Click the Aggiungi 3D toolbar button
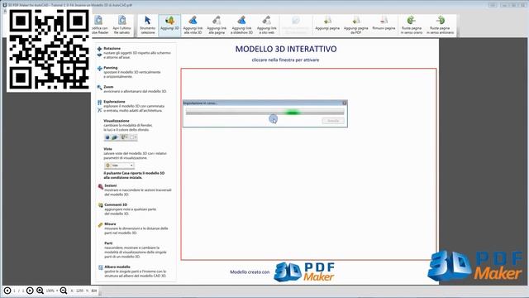 (x=169, y=25)
